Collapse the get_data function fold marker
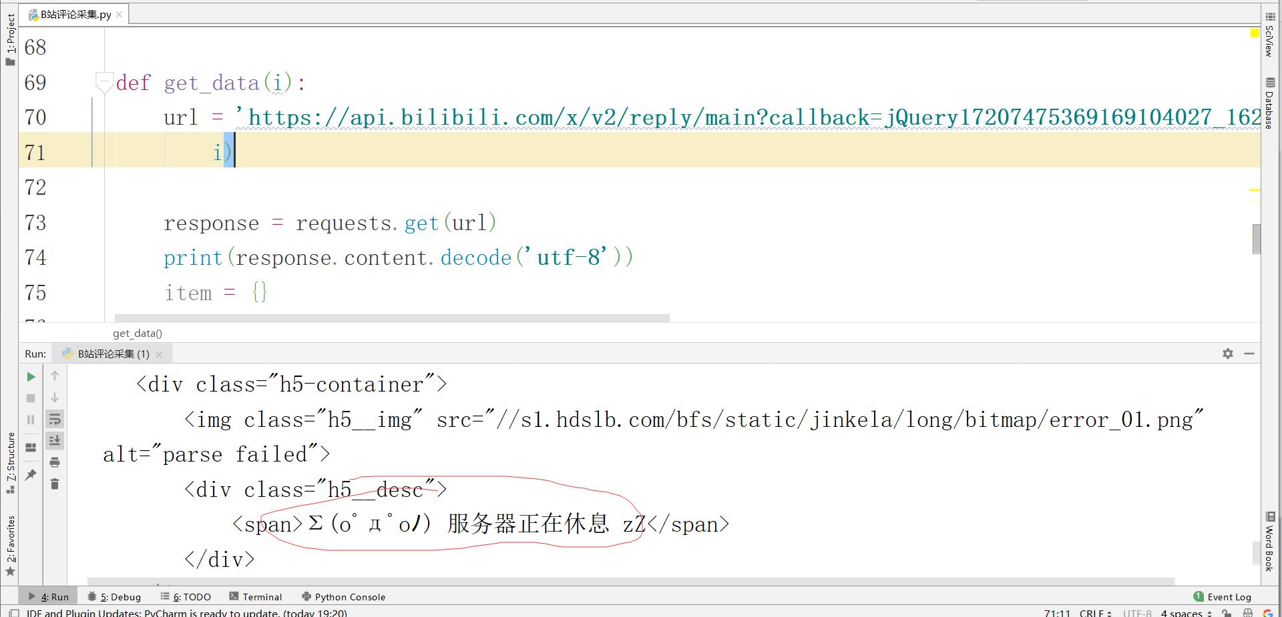Screen dimensions: 1282x617 (103, 83)
